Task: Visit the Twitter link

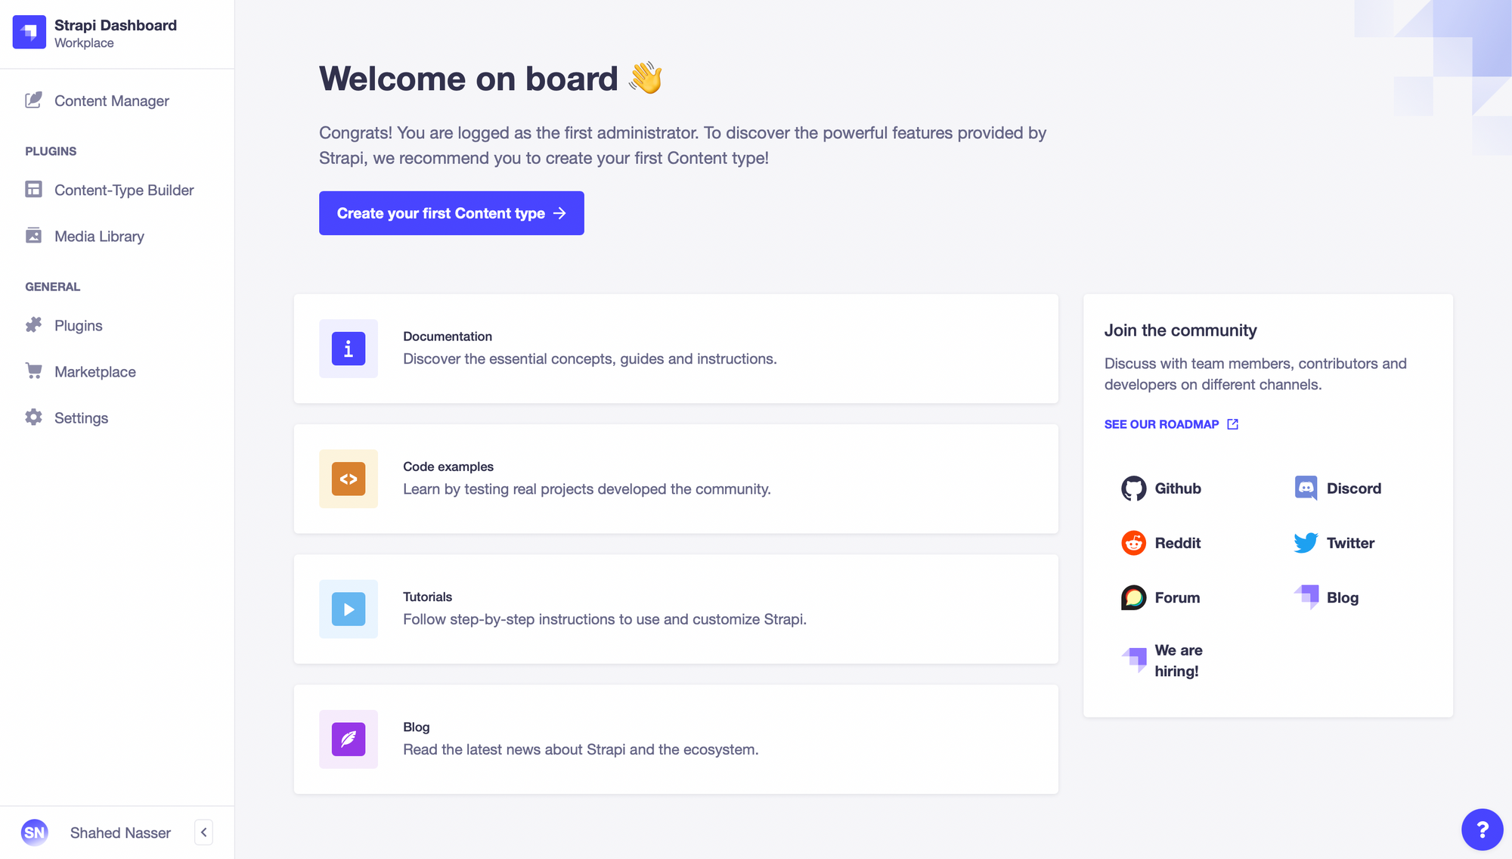Action: click(1334, 543)
